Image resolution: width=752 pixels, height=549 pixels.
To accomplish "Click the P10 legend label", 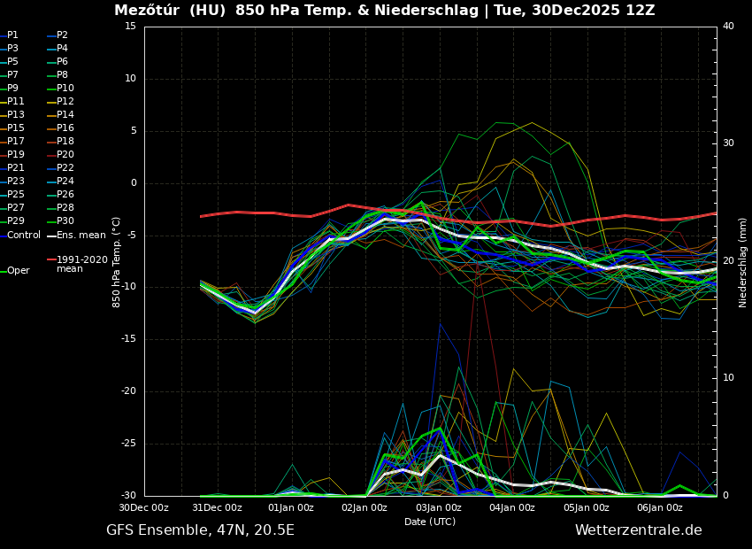I will click(x=65, y=89).
